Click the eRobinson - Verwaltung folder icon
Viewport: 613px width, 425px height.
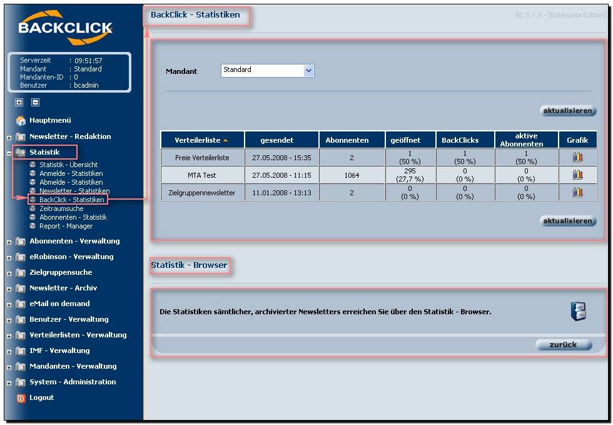tap(20, 257)
